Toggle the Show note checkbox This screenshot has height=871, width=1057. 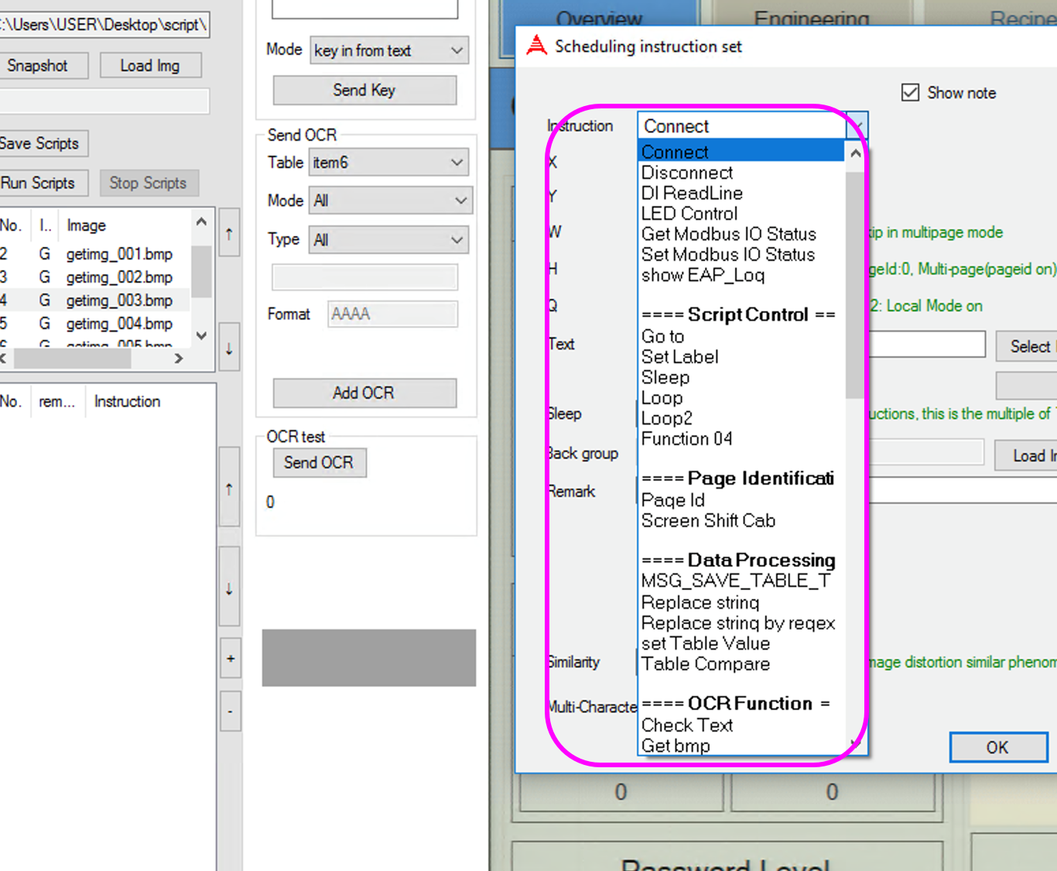(910, 93)
